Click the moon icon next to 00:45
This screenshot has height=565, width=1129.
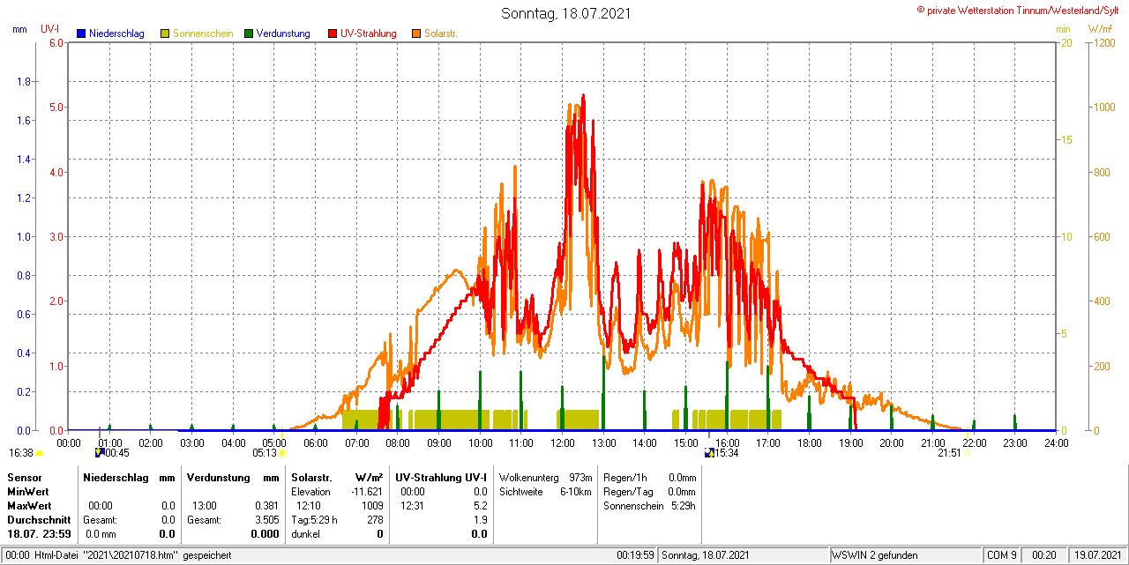coord(100,452)
